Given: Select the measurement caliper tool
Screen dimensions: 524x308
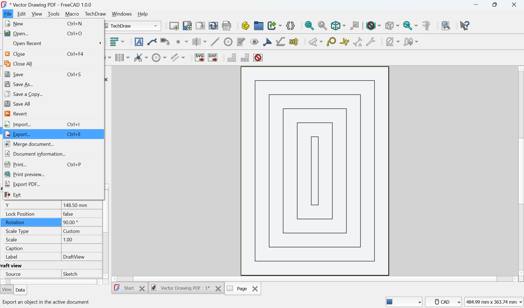Looking at the screenshot, I should (426, 26).
